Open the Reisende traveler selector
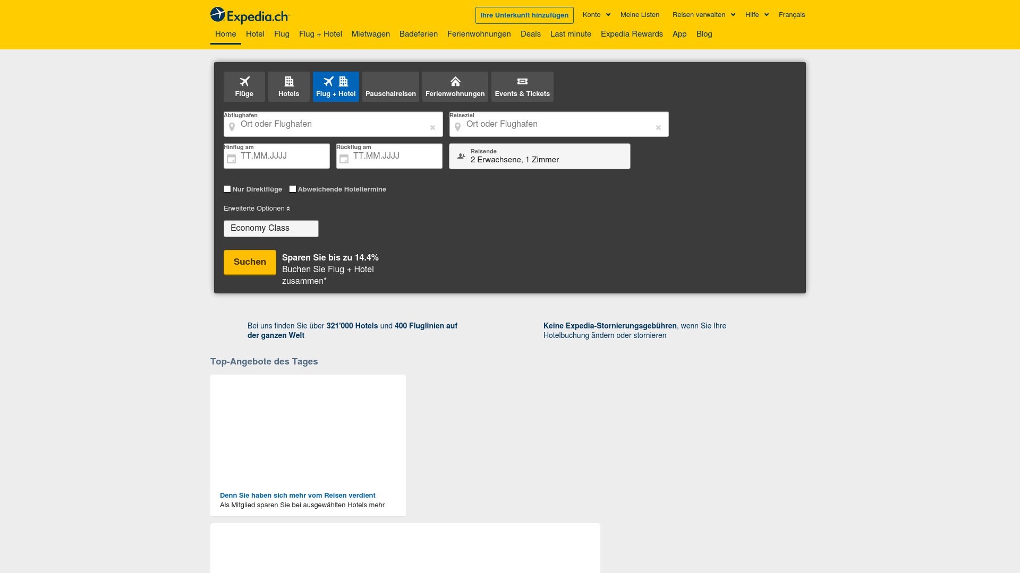Viewport: 1020px width, 573px height. pyautogui.click(x=540, y=156)
